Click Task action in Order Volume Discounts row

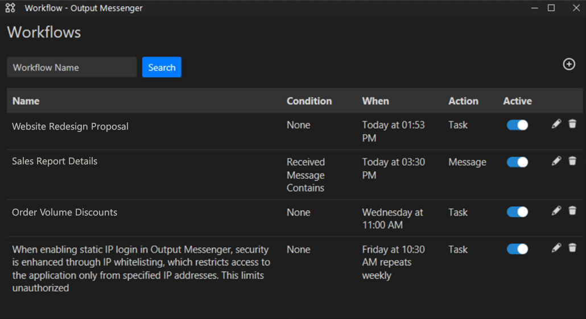[458, 212]
